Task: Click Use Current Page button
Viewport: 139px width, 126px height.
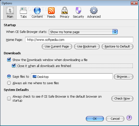Action: [x=57, y=46]
